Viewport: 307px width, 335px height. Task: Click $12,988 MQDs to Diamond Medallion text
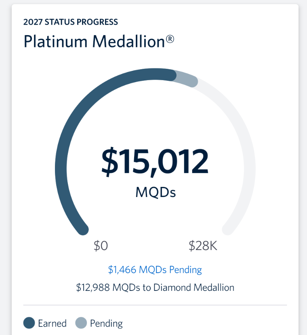155,287
